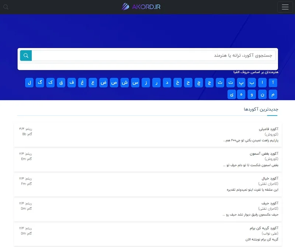Browse artists starting with letter ه

(x=241, y=94)
